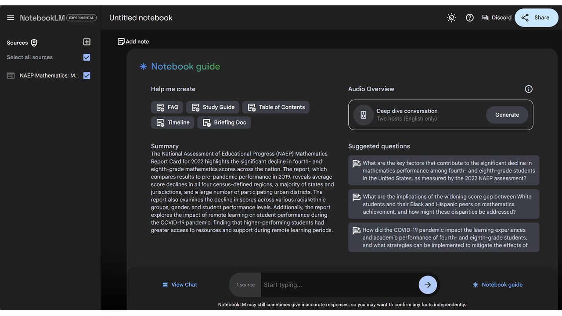This screenshot has width=562, height=316.
Task: Click the Start typing input field
Action: [339, 285]
